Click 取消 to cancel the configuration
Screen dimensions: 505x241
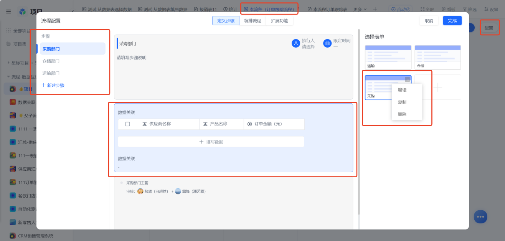429,21
